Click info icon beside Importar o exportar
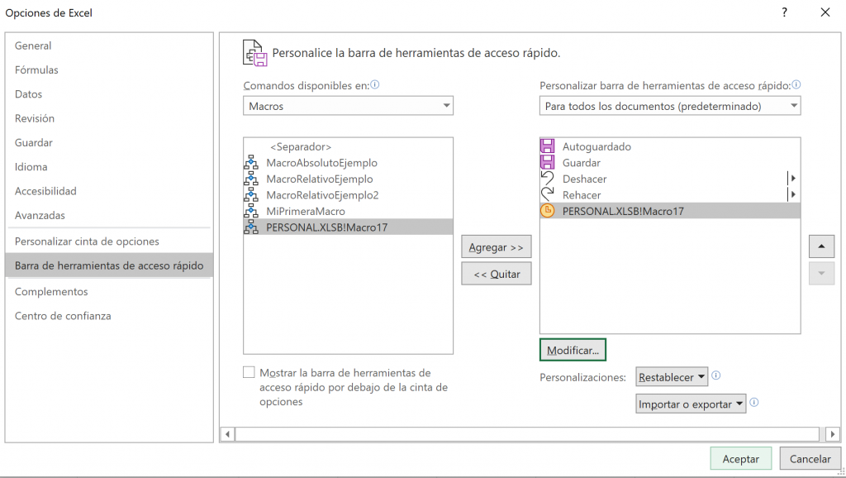Screen dimensions: 846x478 (754, 403)
